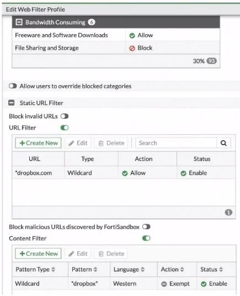
Task: Click the Exempt icon in *dropbox* row
Action: point(164,284)
